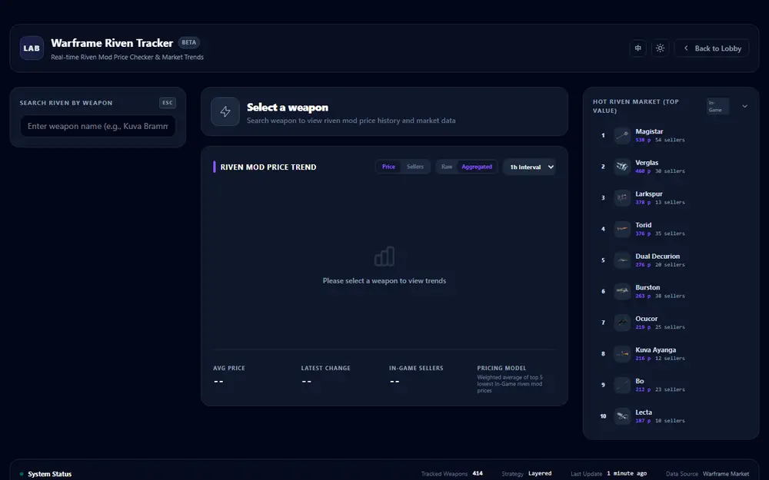Open the Torid weapon icon
The width and height of the screenshot is (769, 480).
tap(622, 229)
